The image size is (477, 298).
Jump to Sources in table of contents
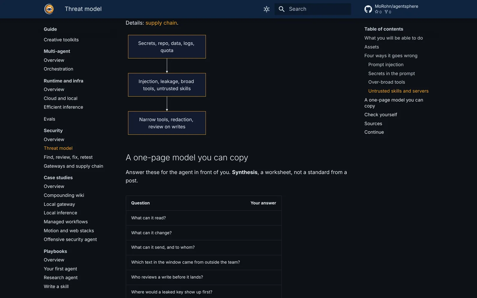coord(373,123)
